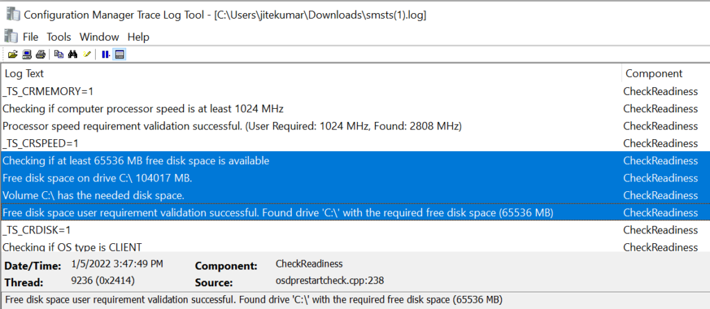Click the app icon beside the File menu
Screen dimensions: 710x309
[10, 35]
